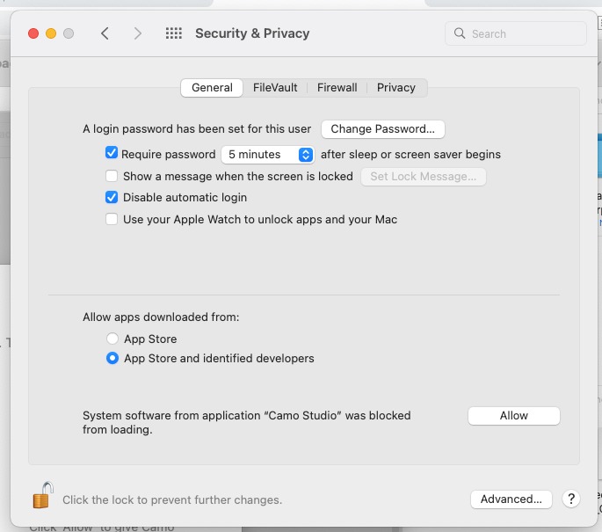The height and width of the screenshot is (532, 602).
Task: Uncheck the Require password checkbox
Action: click(112, 153)
